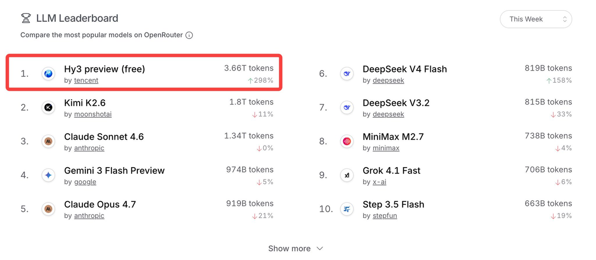Click the 11% decrease indicator
Screen dimensions: 596x260
[263, 114]
